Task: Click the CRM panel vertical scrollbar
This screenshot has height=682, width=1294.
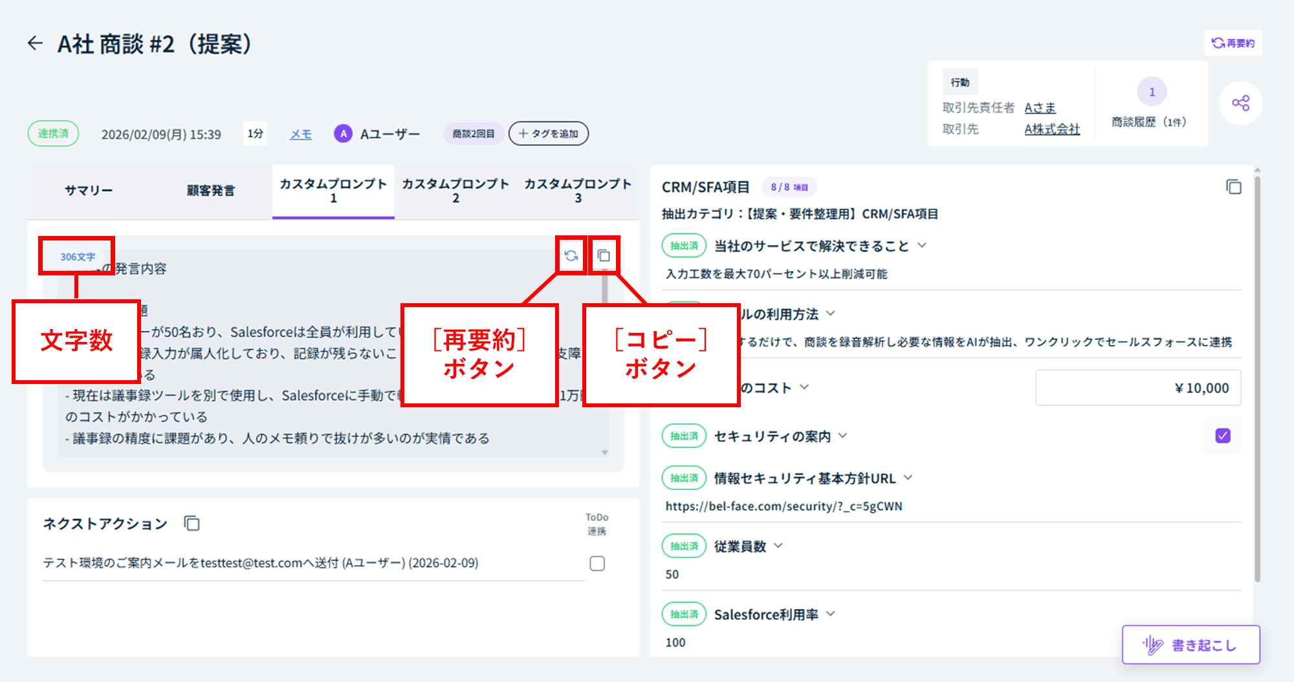Action: pyautogui.click(x=1257, y=375)
